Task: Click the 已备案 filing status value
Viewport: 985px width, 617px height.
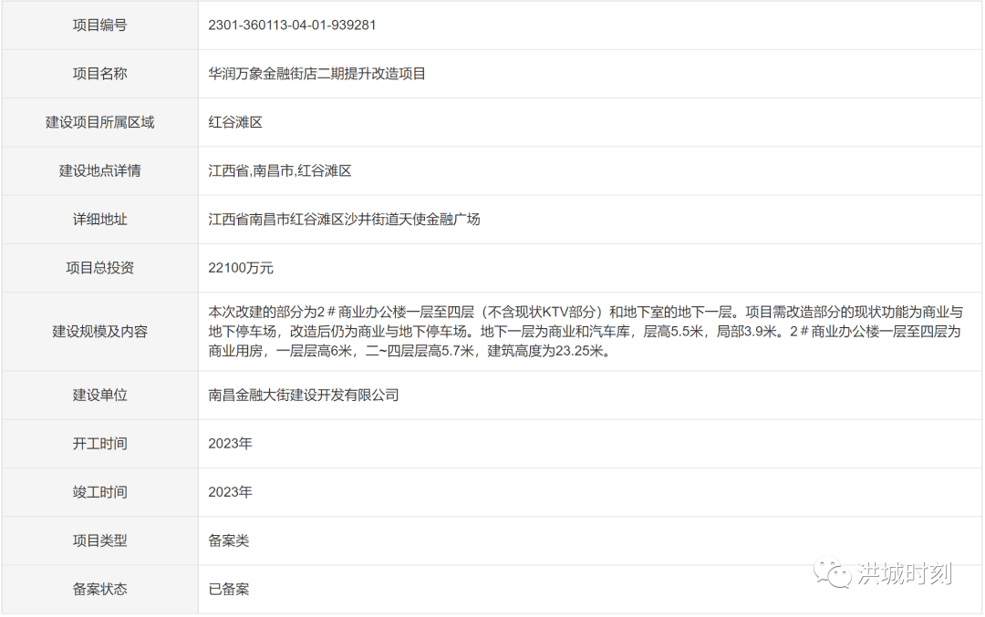Action: tap(228, 589)
